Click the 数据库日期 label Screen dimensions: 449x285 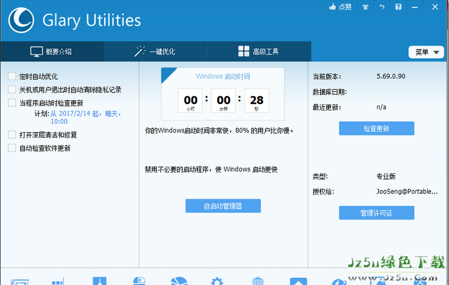click(x=330, y=92)
